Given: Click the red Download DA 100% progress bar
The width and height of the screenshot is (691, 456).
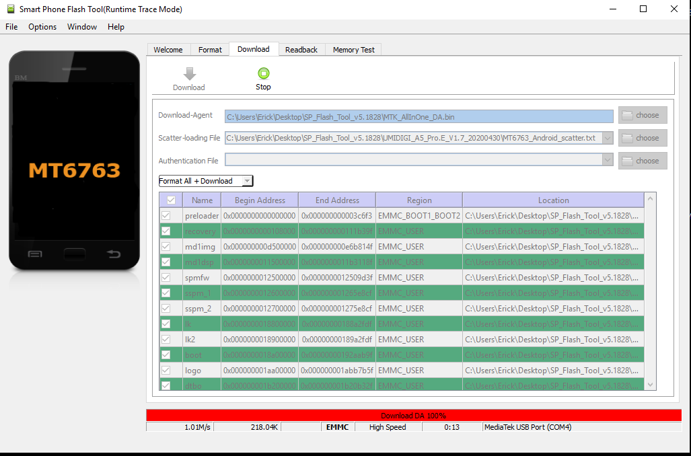Looking at the screenshot, I should tap(414, 416).
